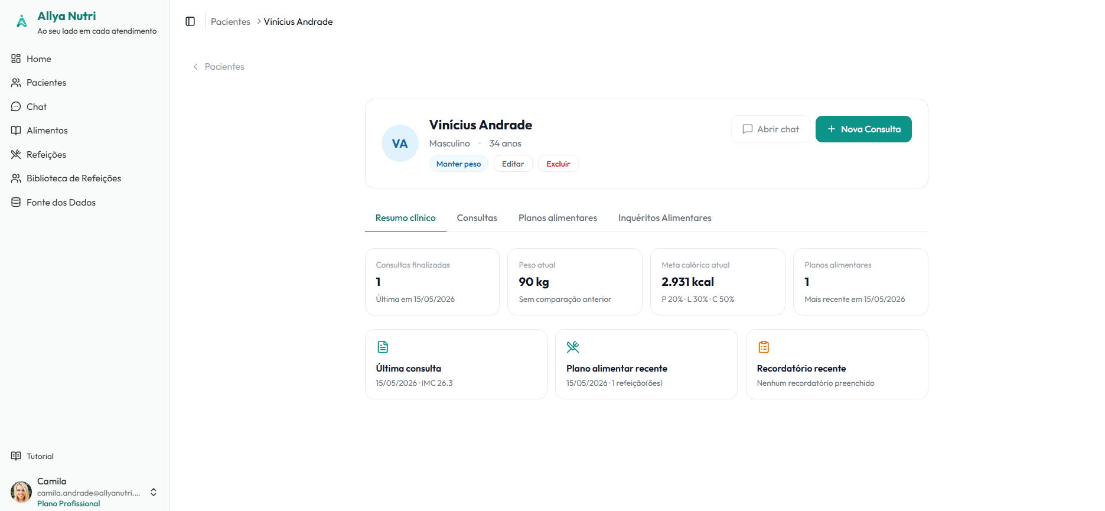Click the Refeições utensils icon in sidebar

(x=16, y=154)
